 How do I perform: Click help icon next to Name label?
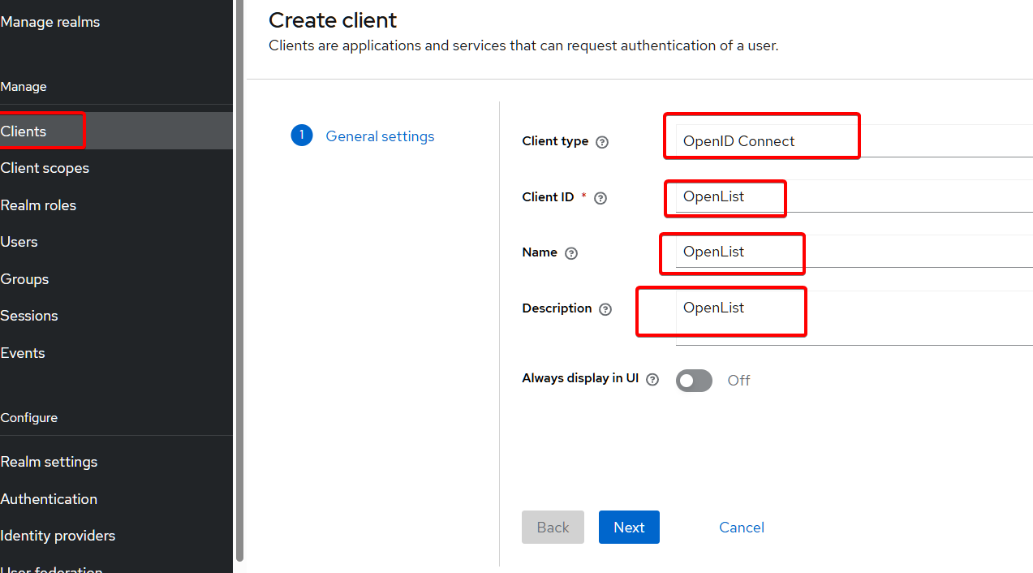coord(571,253)
